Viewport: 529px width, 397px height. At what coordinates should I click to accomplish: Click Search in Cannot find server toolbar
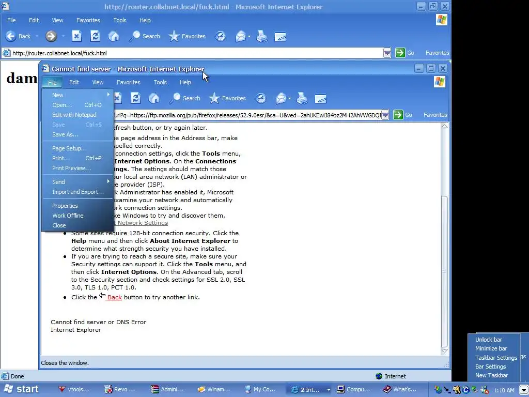click(185, 98)
